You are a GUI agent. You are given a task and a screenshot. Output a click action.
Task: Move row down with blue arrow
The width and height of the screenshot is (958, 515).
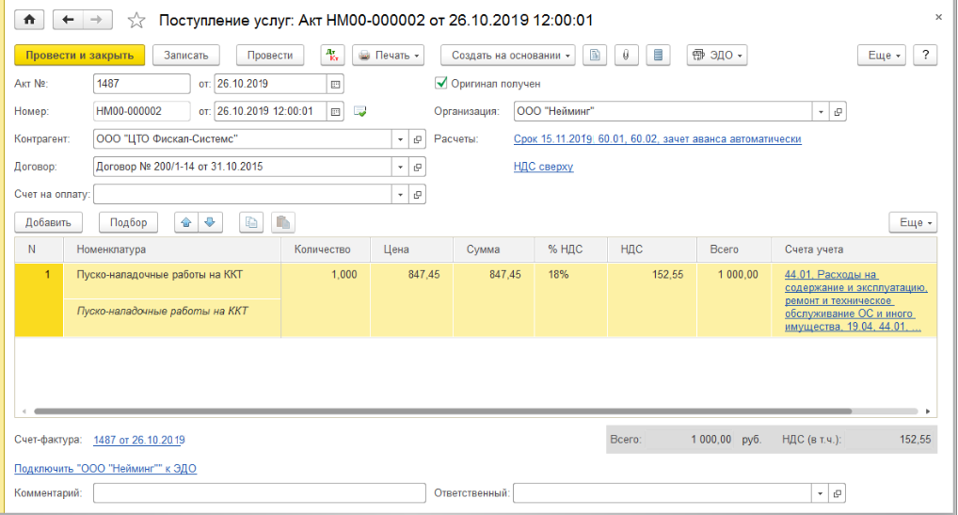click(x=209, y=222)
